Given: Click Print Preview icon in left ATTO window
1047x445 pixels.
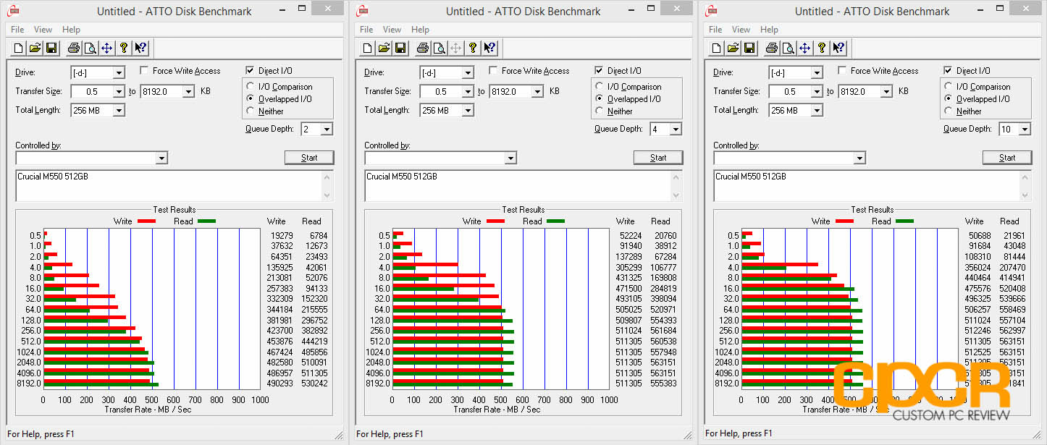Looking at the screenshot, I should coord(90,48).
